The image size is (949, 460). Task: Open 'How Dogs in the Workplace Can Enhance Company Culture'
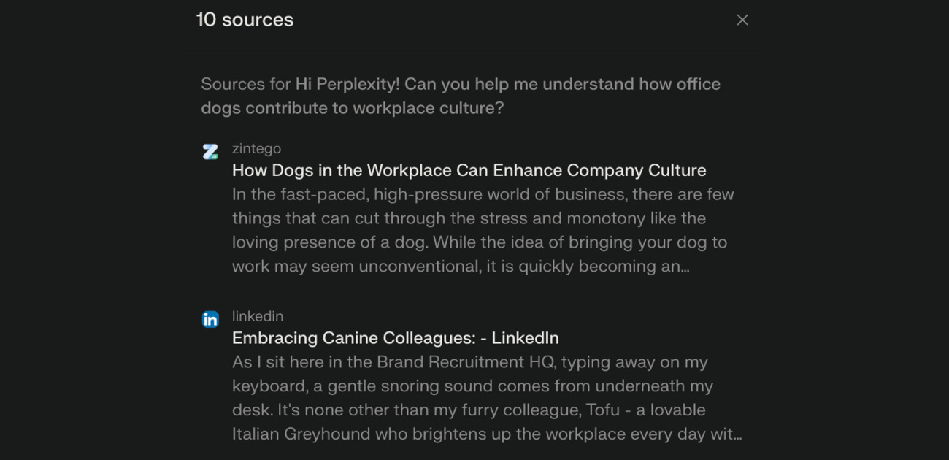469,170
